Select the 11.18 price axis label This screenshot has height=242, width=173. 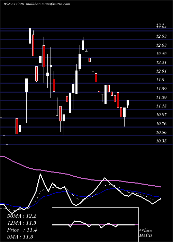tap(162, 106)
